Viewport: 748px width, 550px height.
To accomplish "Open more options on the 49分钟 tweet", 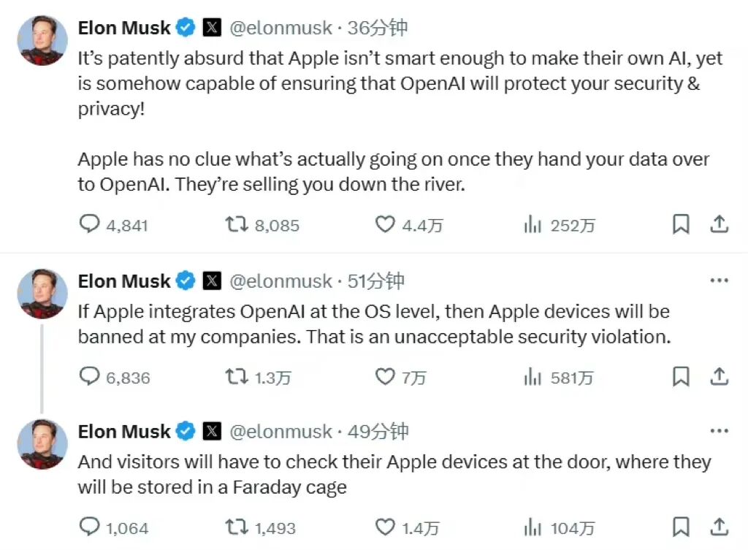I will [720, 431].
